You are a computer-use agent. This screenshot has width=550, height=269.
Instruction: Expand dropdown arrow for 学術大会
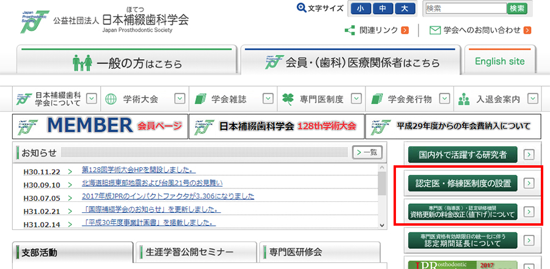click(180, 99)
